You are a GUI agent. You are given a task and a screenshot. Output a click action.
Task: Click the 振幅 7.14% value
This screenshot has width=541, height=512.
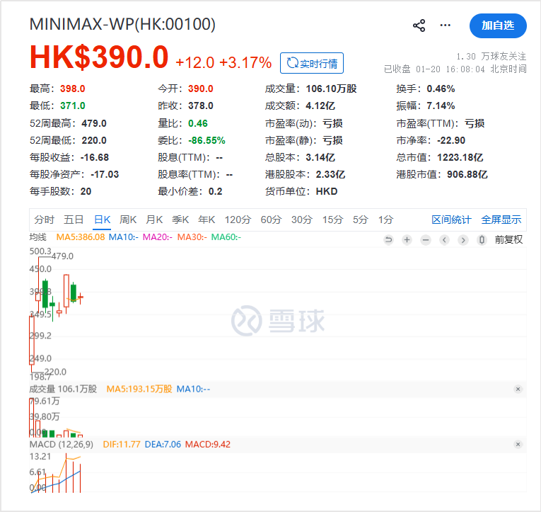pyautogui.click(x=441, y=106)
